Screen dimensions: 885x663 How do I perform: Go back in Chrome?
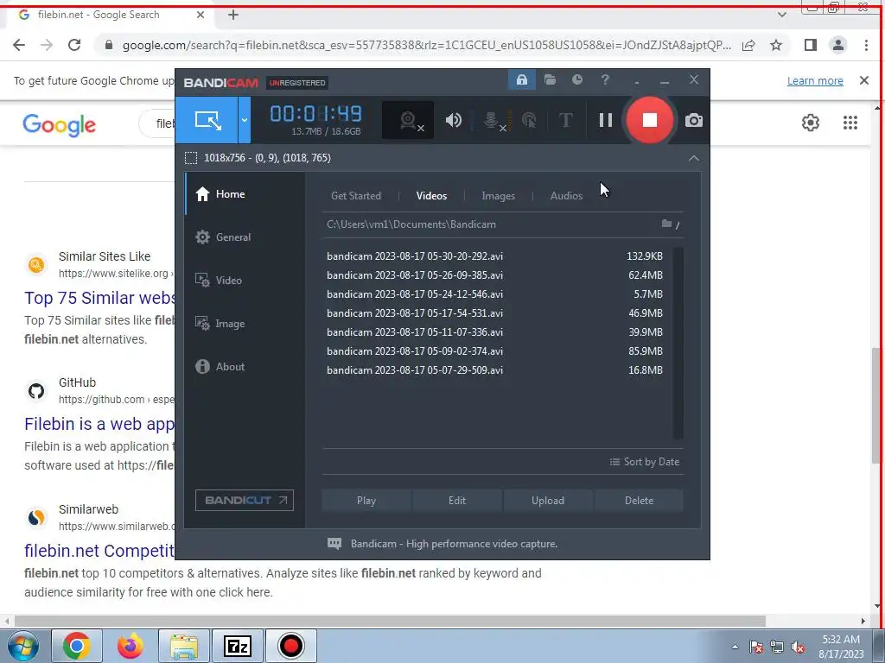pyautogui.click(x=19, y=45)
